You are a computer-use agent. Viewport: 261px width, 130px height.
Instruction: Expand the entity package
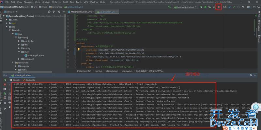point(19,48)
